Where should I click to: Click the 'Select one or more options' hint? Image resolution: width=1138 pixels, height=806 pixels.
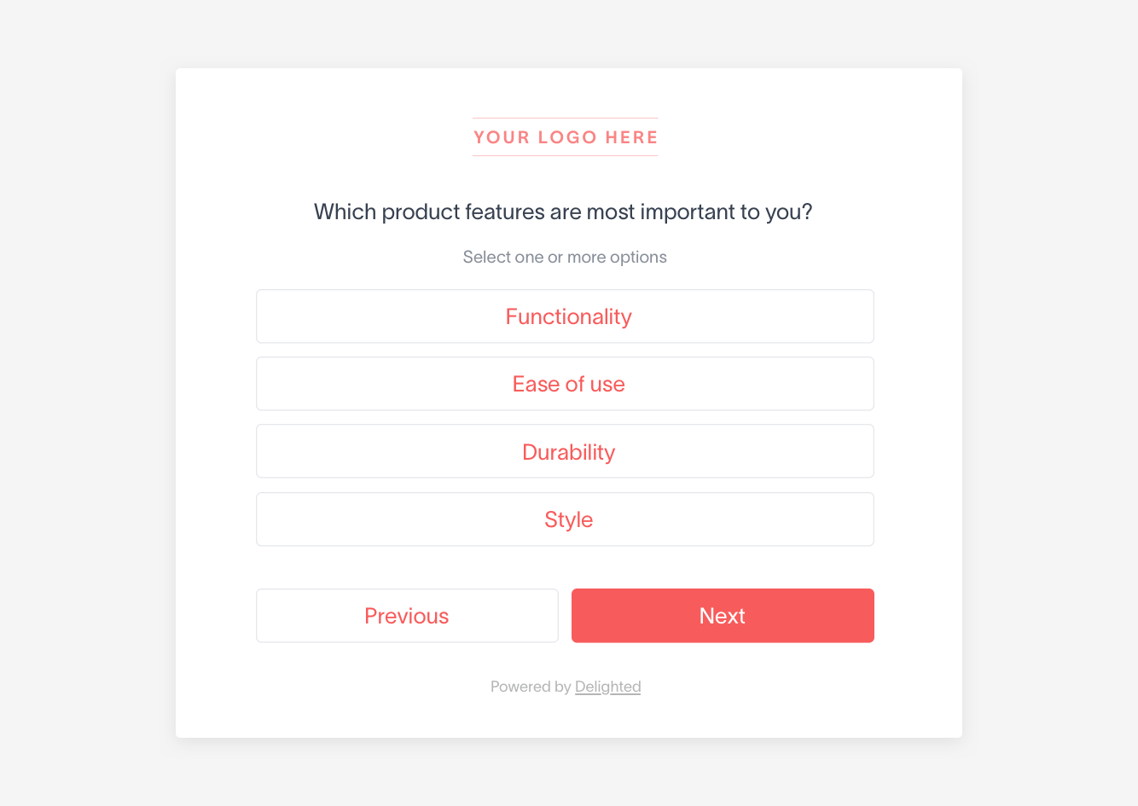tap(565, 257)
